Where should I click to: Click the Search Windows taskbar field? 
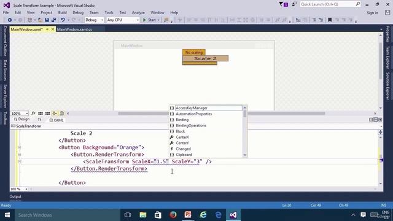coord(68,215)
